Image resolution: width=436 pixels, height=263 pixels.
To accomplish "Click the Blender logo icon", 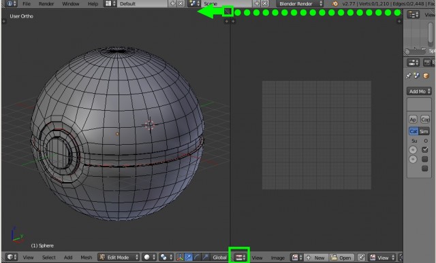I will coord(334,3).
